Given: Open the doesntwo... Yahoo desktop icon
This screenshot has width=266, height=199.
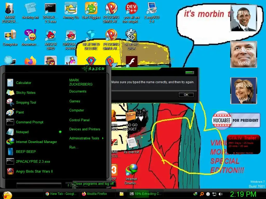Looking at the screenshot, I should click(30, 38).
